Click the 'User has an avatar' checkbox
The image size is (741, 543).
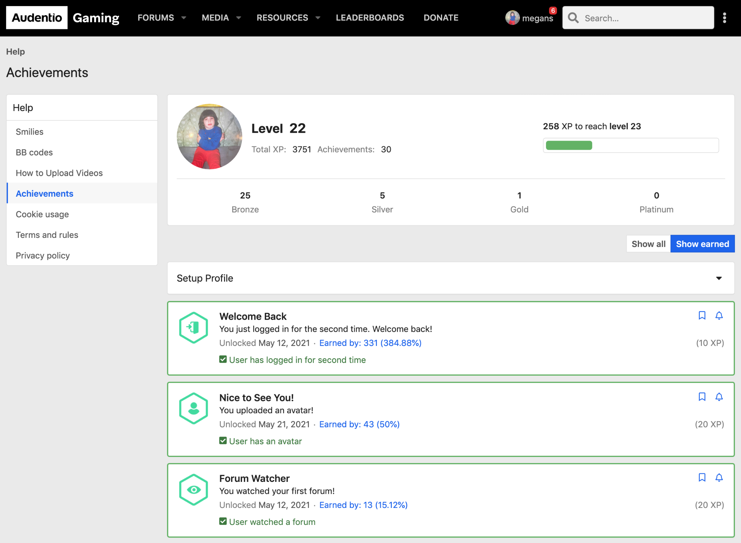click(223, 441)
